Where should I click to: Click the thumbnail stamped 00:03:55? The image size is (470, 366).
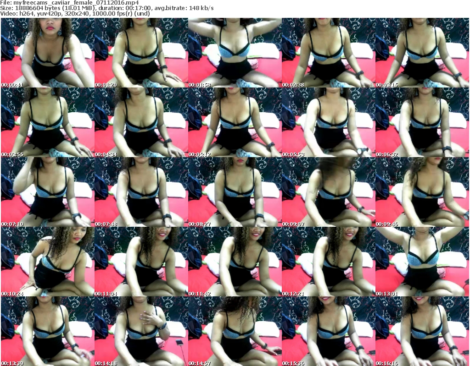48,122
